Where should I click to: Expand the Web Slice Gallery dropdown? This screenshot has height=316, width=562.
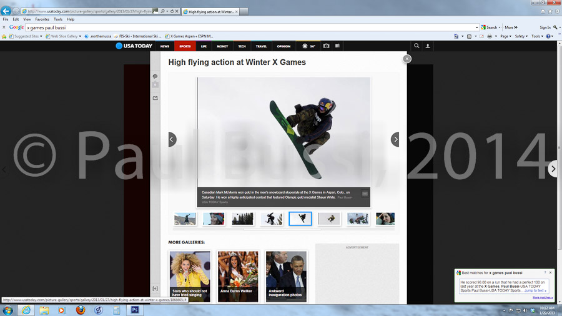80,36
